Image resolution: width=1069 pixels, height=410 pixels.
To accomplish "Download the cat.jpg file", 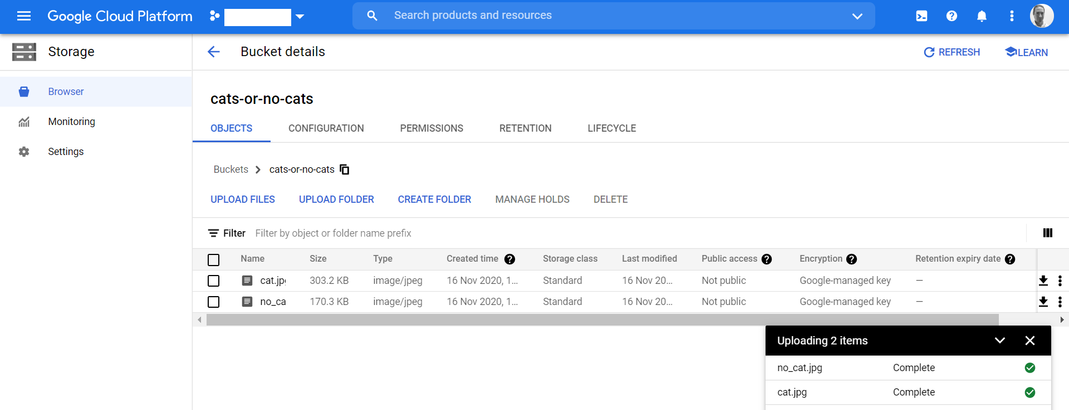I will (x=1043, y=281).
